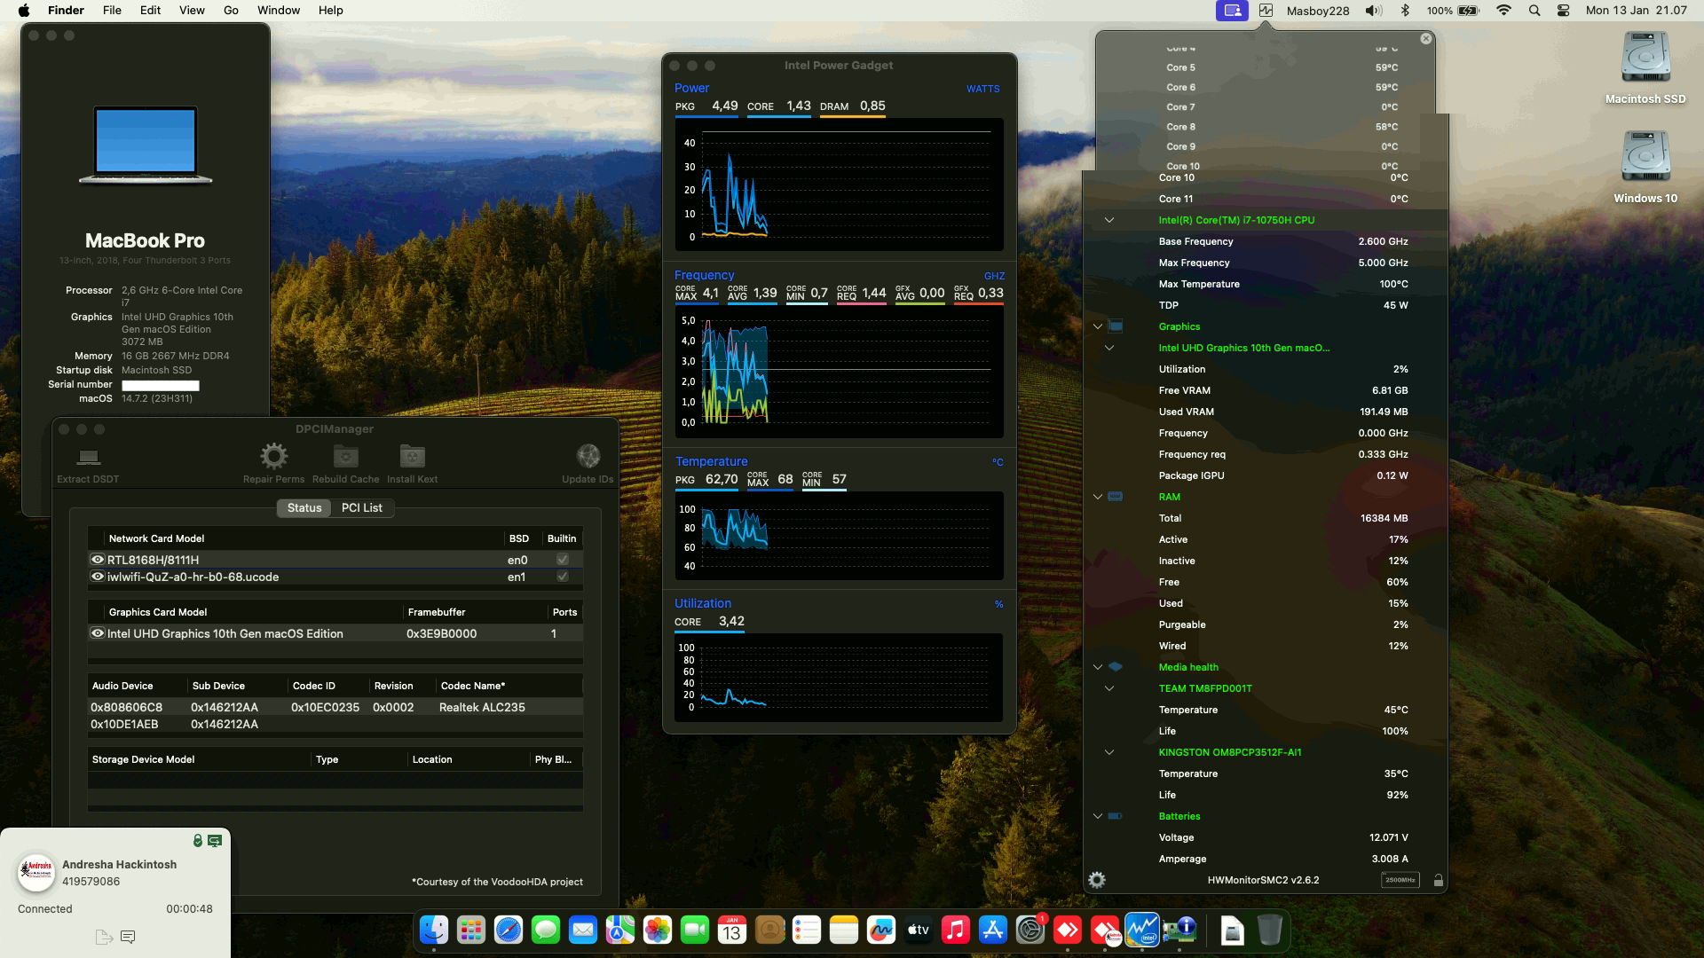Switch to the PCI List tab

(x=361, y=507)
